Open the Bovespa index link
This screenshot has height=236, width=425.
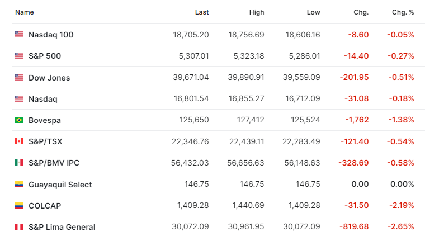click(45, 120)
